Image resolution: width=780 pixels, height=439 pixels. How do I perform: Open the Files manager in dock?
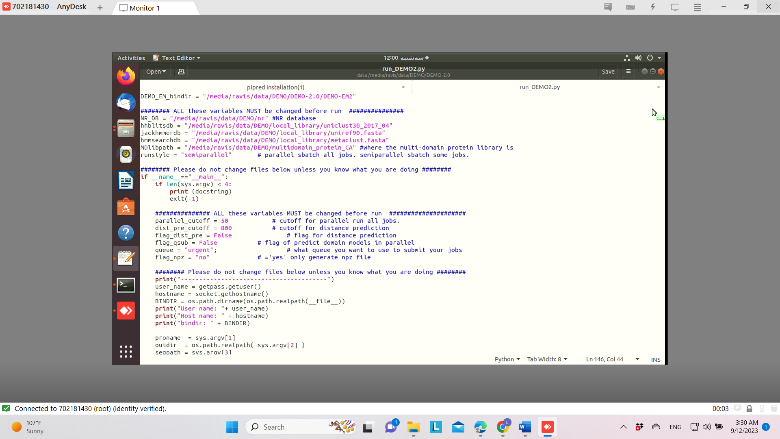pyautogui.click(x=126, y=128)
